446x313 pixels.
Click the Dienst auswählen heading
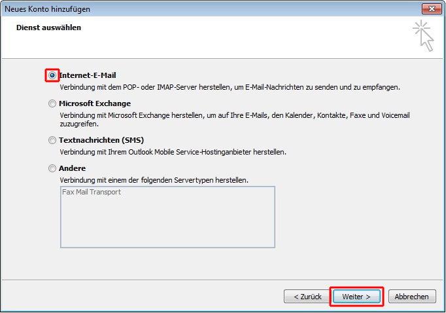pos(48,28)
